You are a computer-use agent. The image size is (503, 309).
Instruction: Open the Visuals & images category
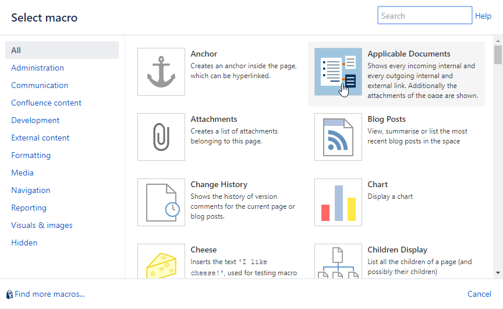point(42,225)
